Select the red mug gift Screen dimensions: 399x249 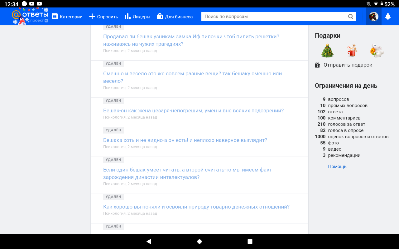(352, 50)
